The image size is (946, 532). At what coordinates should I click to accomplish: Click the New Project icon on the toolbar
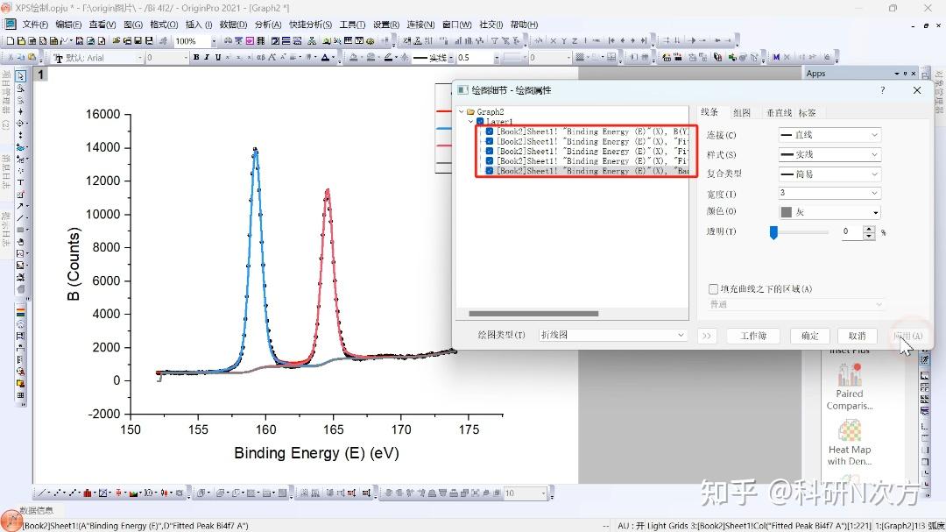(12, 40)
